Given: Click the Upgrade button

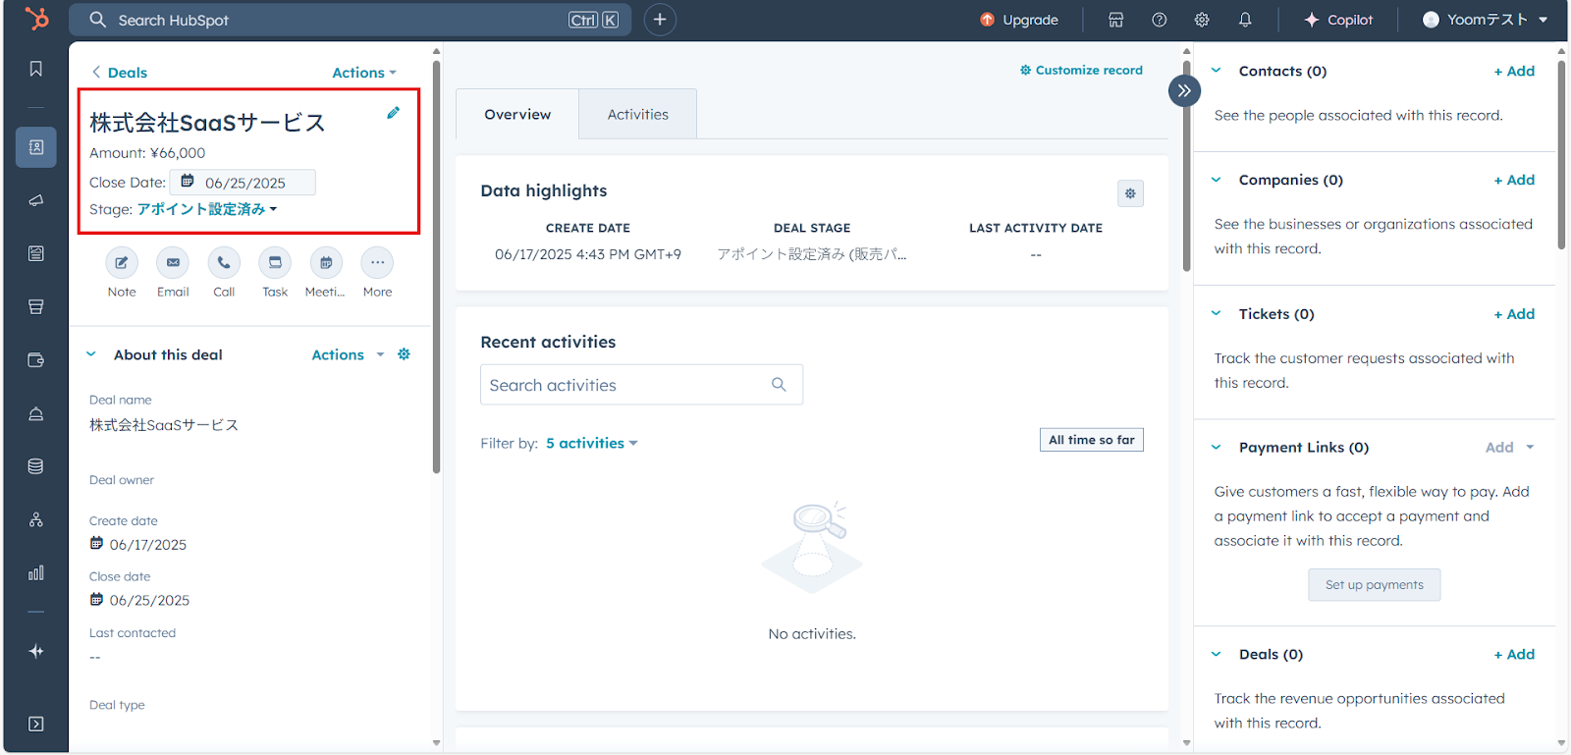Looking at the screenshot, I should pos(1019,20).
